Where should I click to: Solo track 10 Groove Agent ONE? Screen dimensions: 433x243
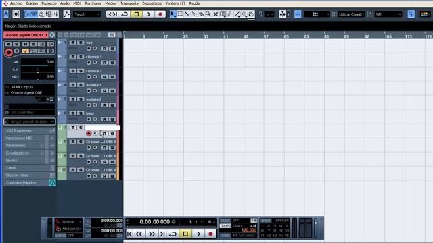pyautogui.click(x=81, y=170)
